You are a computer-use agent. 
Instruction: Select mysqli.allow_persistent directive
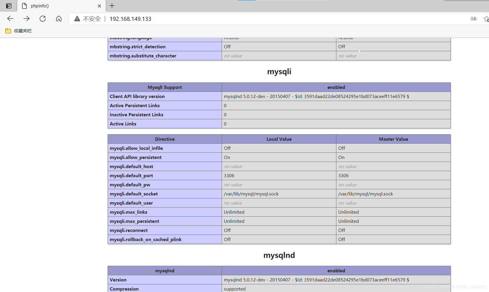[x=136, y=157]
